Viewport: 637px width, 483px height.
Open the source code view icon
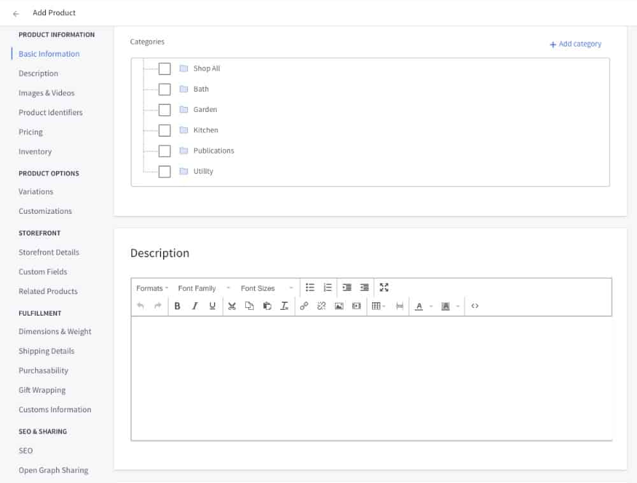475,306
